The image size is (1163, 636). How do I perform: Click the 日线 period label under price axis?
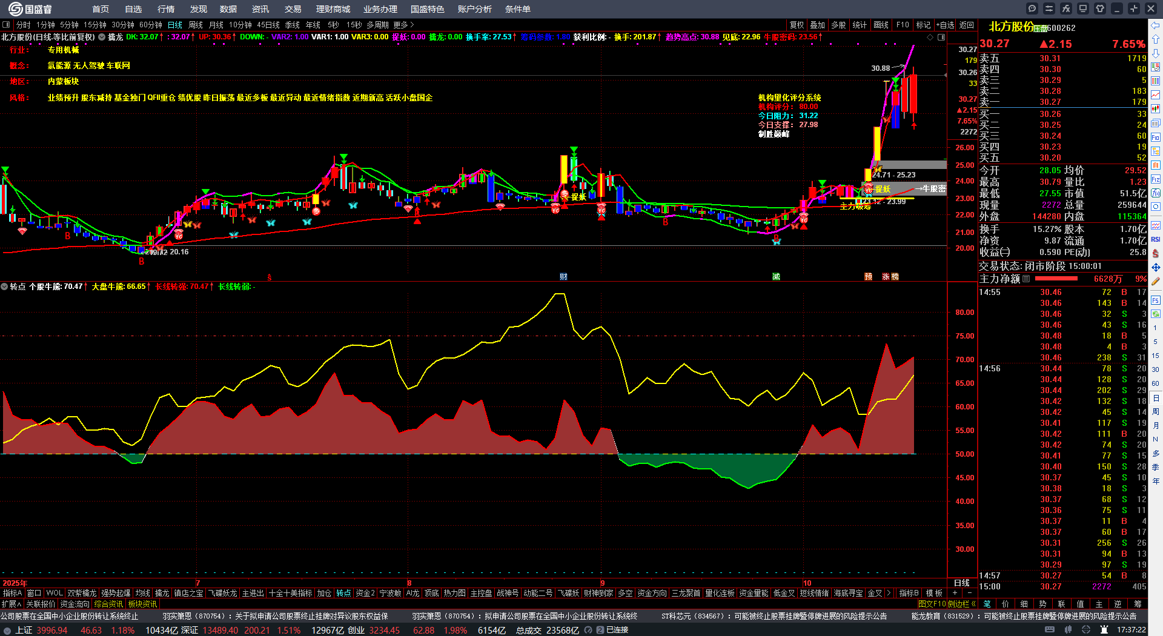click(x=962, y=583)
